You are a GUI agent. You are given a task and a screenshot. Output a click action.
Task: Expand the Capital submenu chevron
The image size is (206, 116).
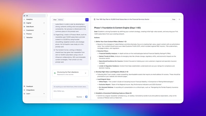click(44, 23)
